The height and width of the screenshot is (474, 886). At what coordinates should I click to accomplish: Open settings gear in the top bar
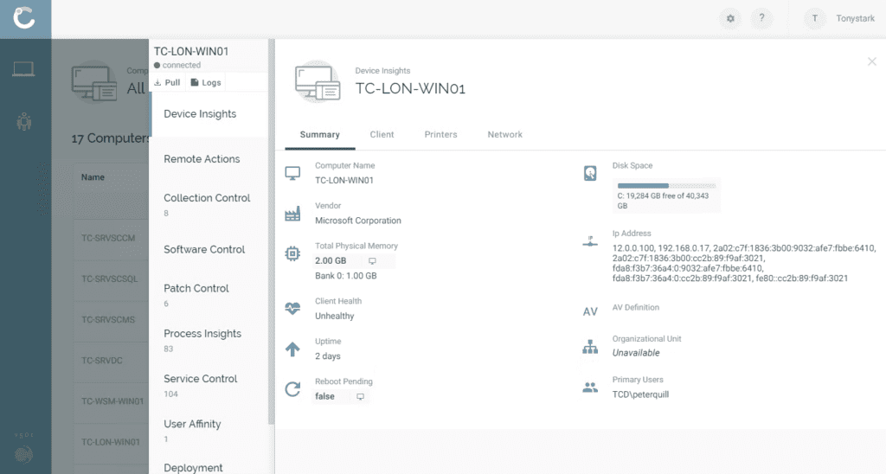tap(730, 19)
